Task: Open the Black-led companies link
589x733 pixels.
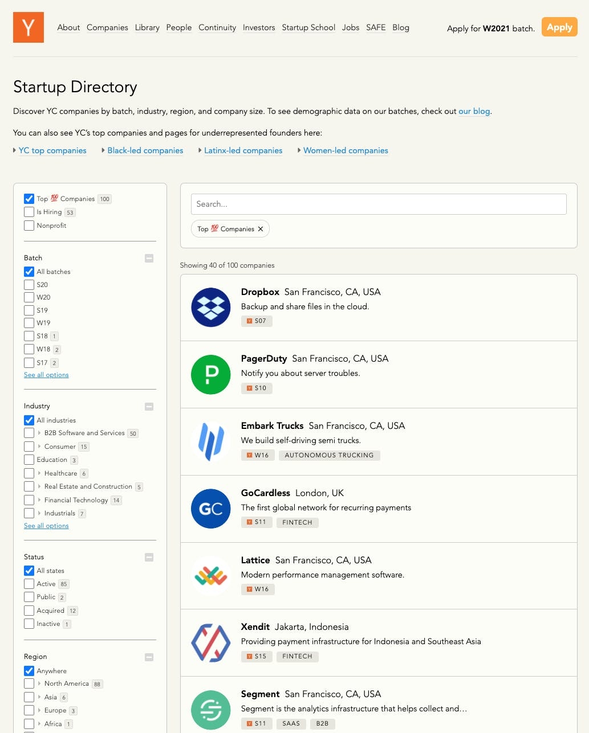Action: [145, 150]
